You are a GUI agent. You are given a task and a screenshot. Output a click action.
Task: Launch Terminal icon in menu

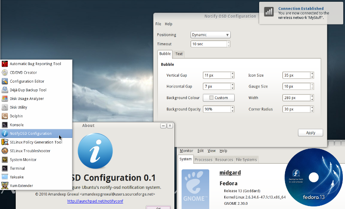click(x=5, y=168)
